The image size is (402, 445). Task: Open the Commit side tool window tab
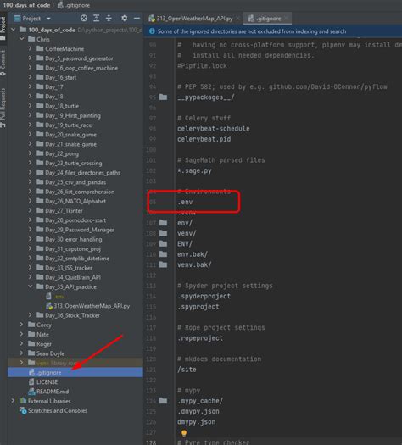[x=3, y=63]
